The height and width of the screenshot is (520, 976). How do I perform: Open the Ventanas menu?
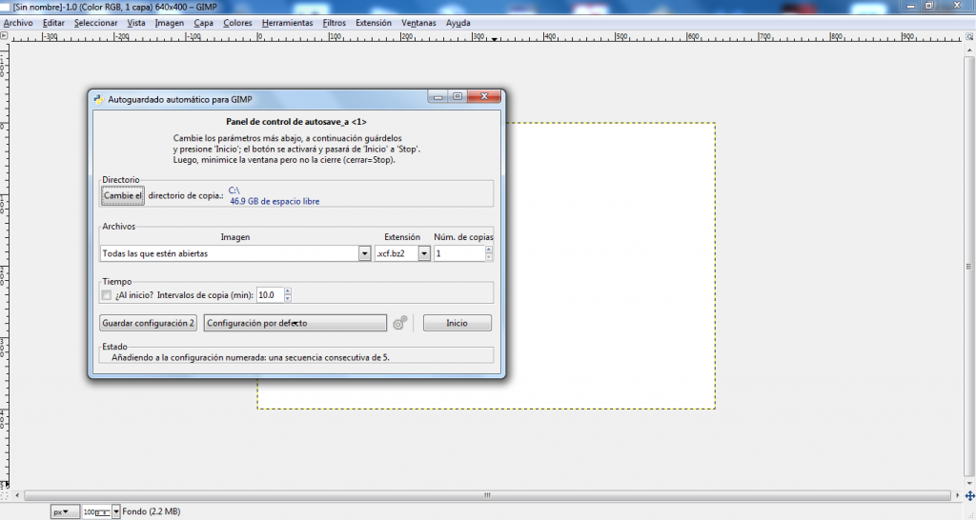(418, 23)
